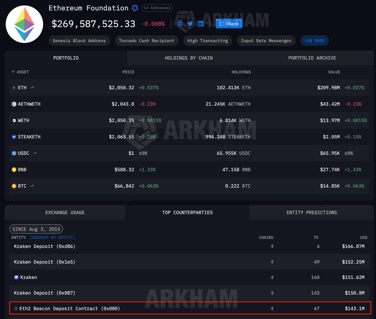Switch to the Portfolio Archive tab

click(x=312, y=58)
